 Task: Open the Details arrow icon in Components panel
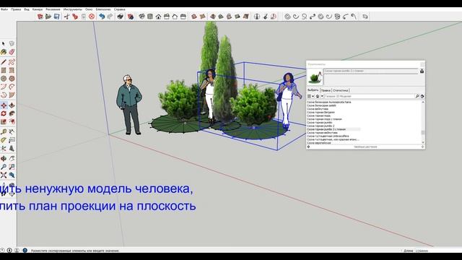(422, 96)
